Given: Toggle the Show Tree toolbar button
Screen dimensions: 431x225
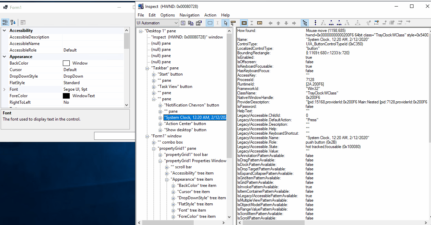Looking at the screenshot, I should [x=305, y=23].
